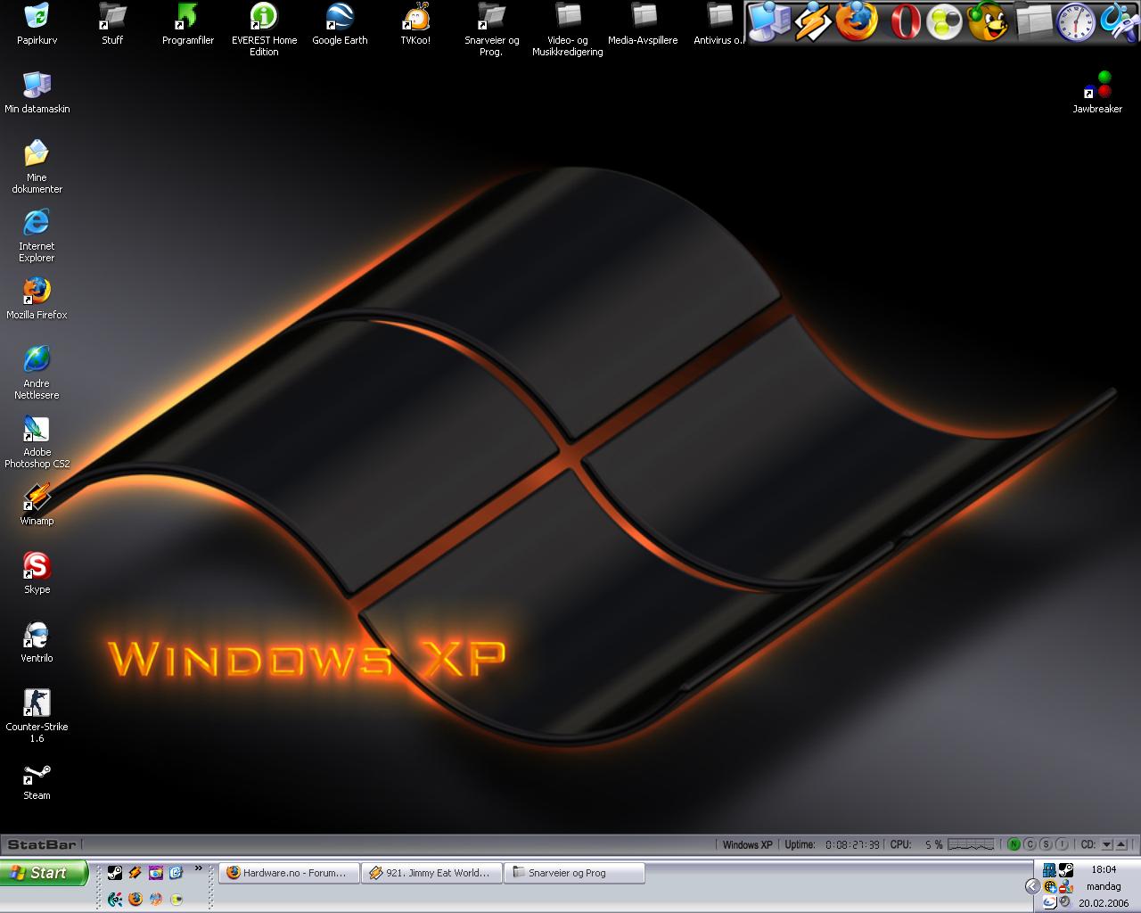The image size is (1141, 913).
Task: Click grey folder icon in top dock
Action: (x=1033, y=21)
